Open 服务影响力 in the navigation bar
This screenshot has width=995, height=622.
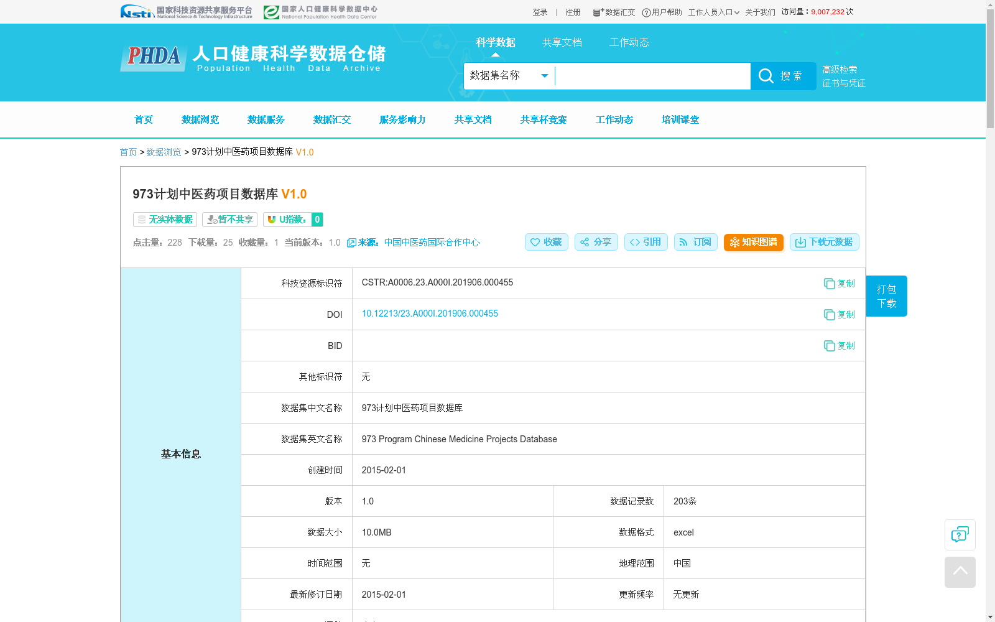[402, 119]
